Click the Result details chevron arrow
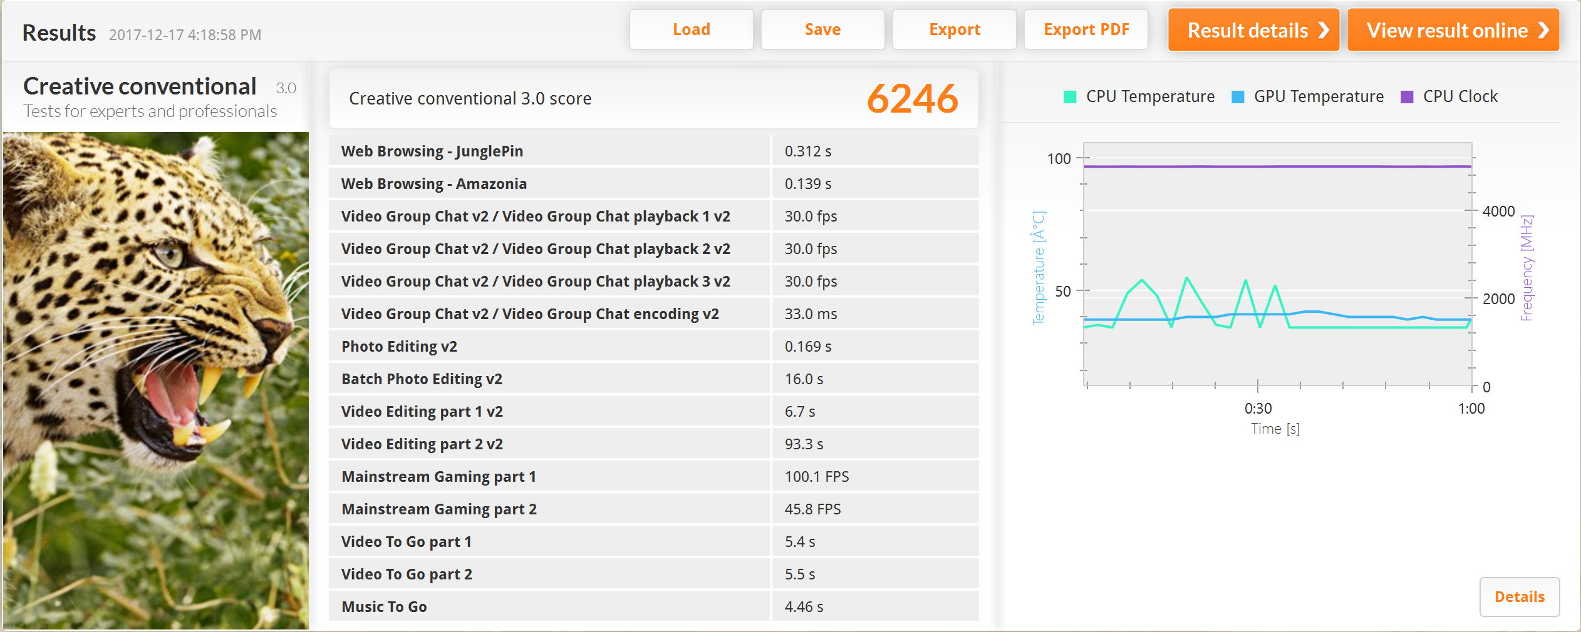Viewport: 1581px width, 632px height. tap(1324, 30)
